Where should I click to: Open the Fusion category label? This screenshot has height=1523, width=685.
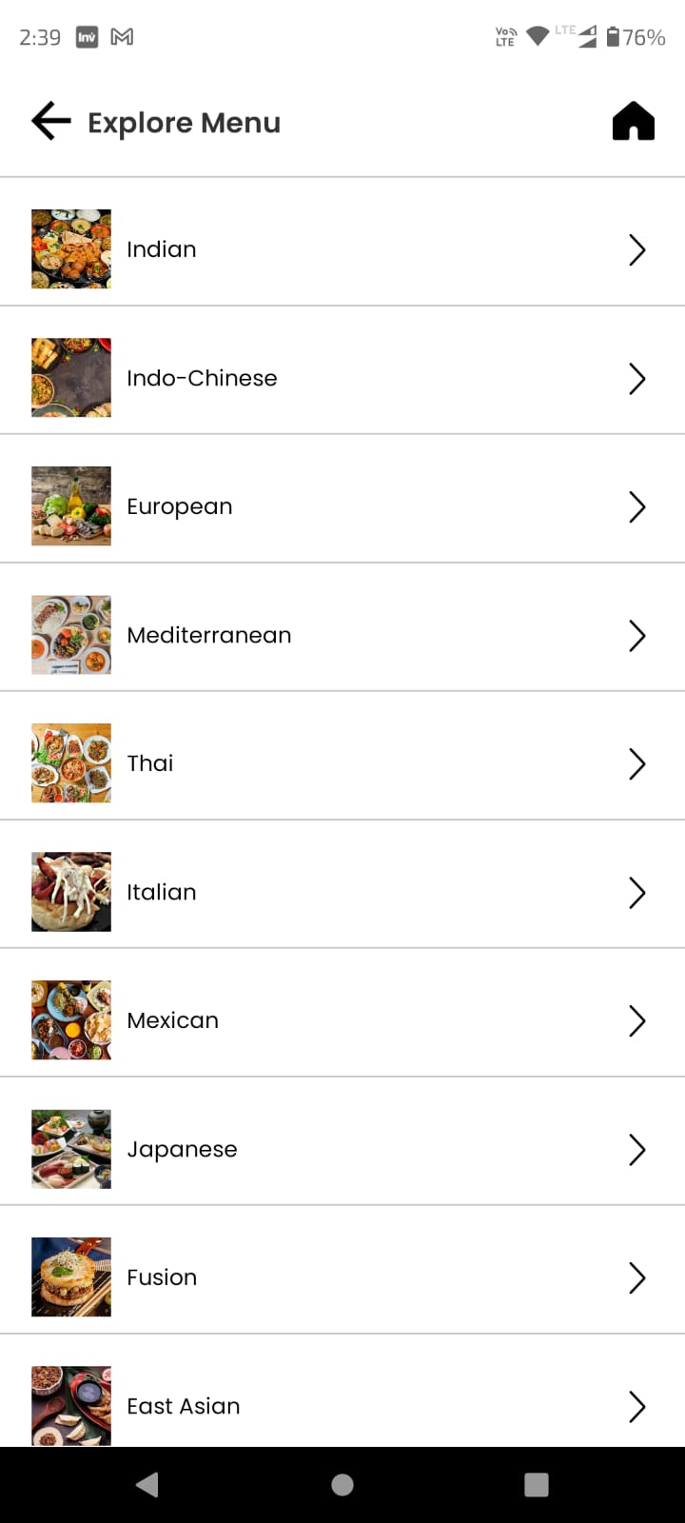point(162,1277)
